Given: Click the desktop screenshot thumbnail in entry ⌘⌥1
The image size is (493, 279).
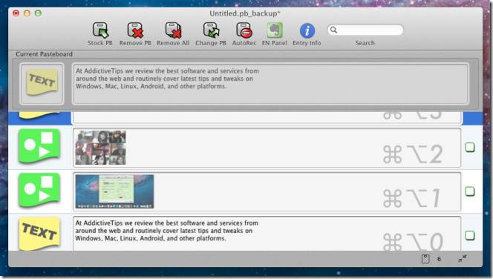Looking at the screenshot, I should tap(115, 191).
